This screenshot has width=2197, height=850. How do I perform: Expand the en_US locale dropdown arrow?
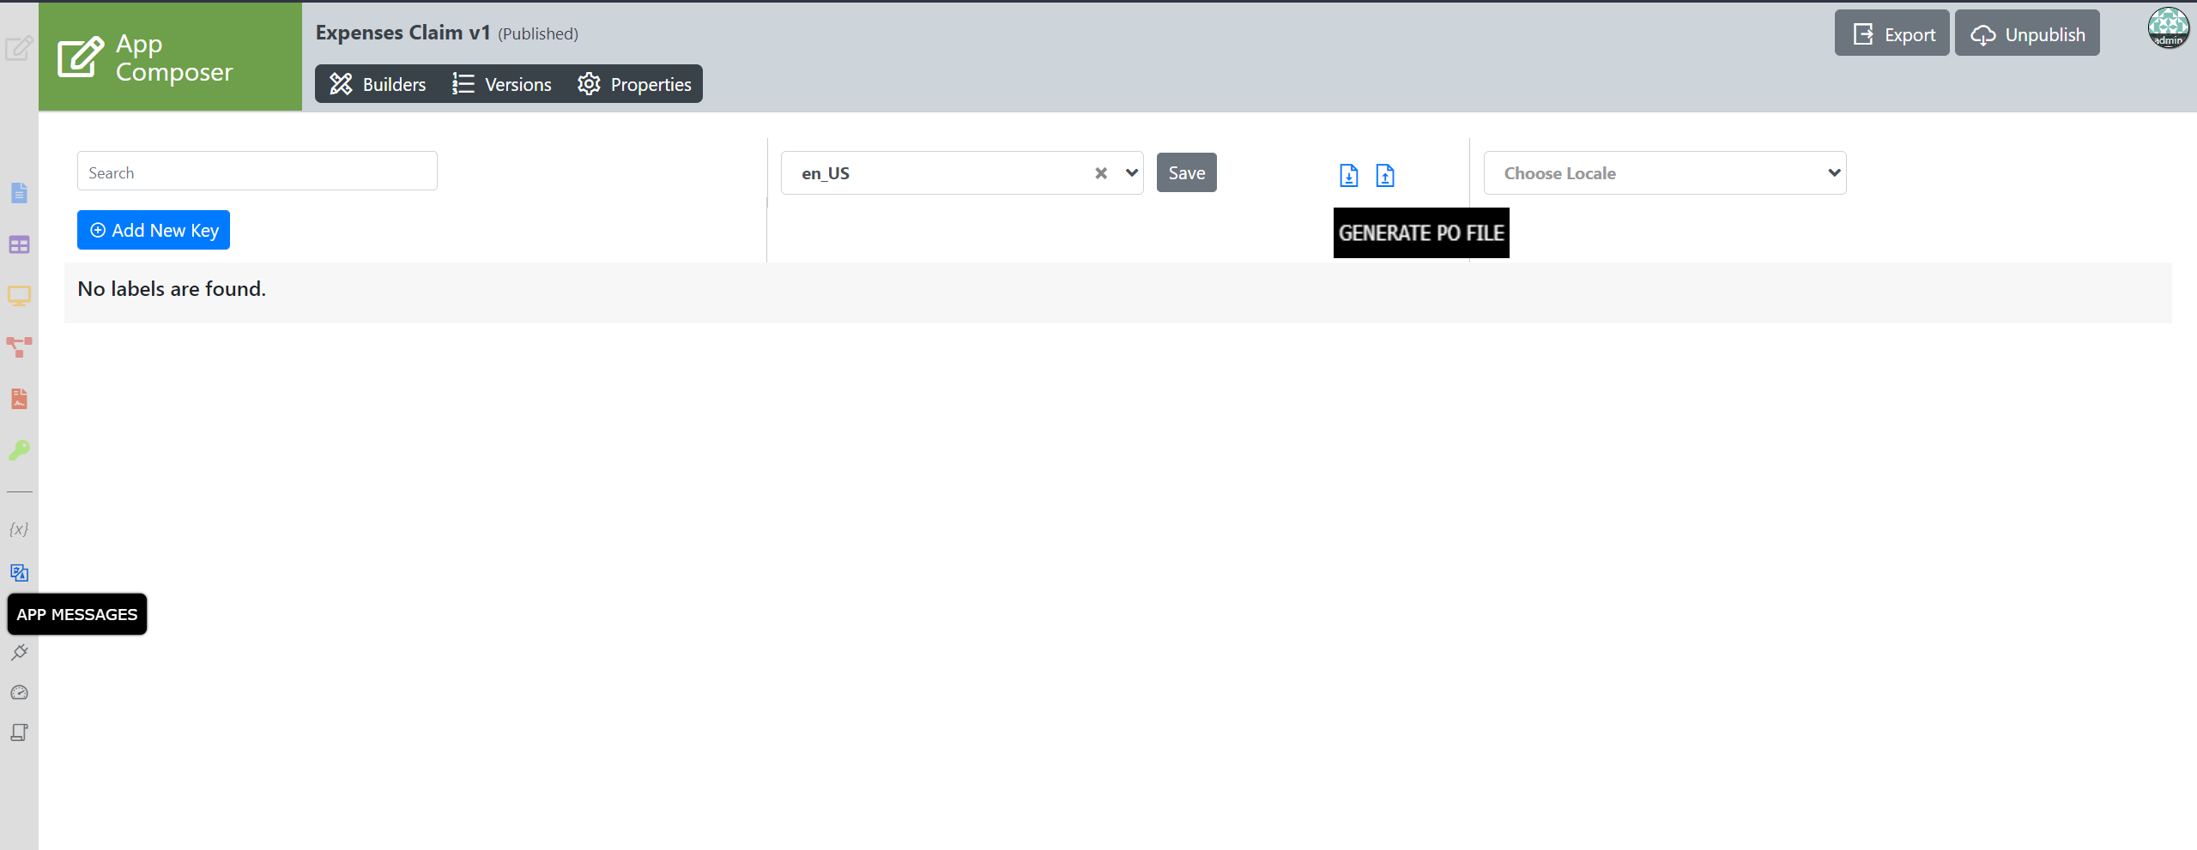[1132, 173]
